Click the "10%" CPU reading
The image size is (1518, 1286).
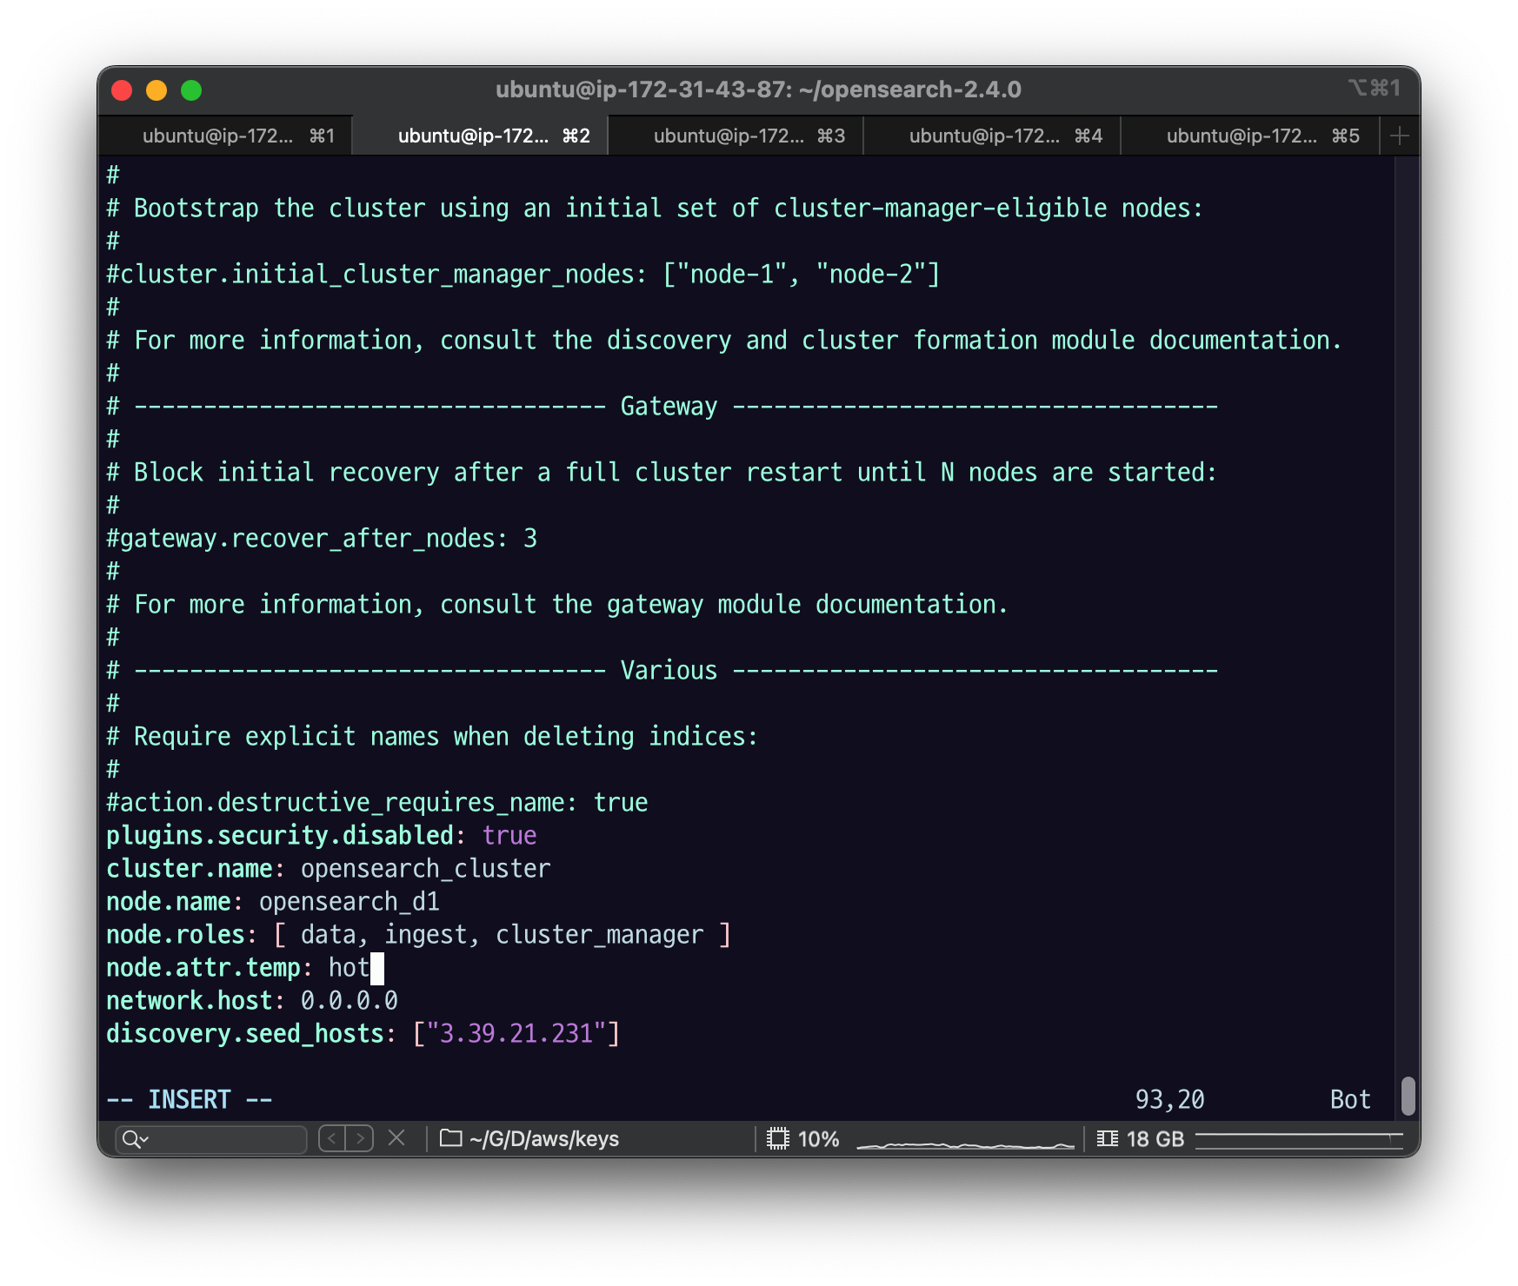(x=819, y=1138)
